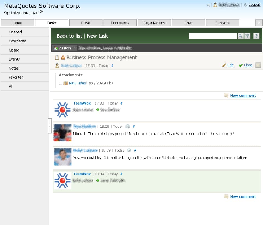263x225 pixels.
Task: Expand the more tabs arrow at tab bar end
Action: pyautogui.click(x=259, y=23)
